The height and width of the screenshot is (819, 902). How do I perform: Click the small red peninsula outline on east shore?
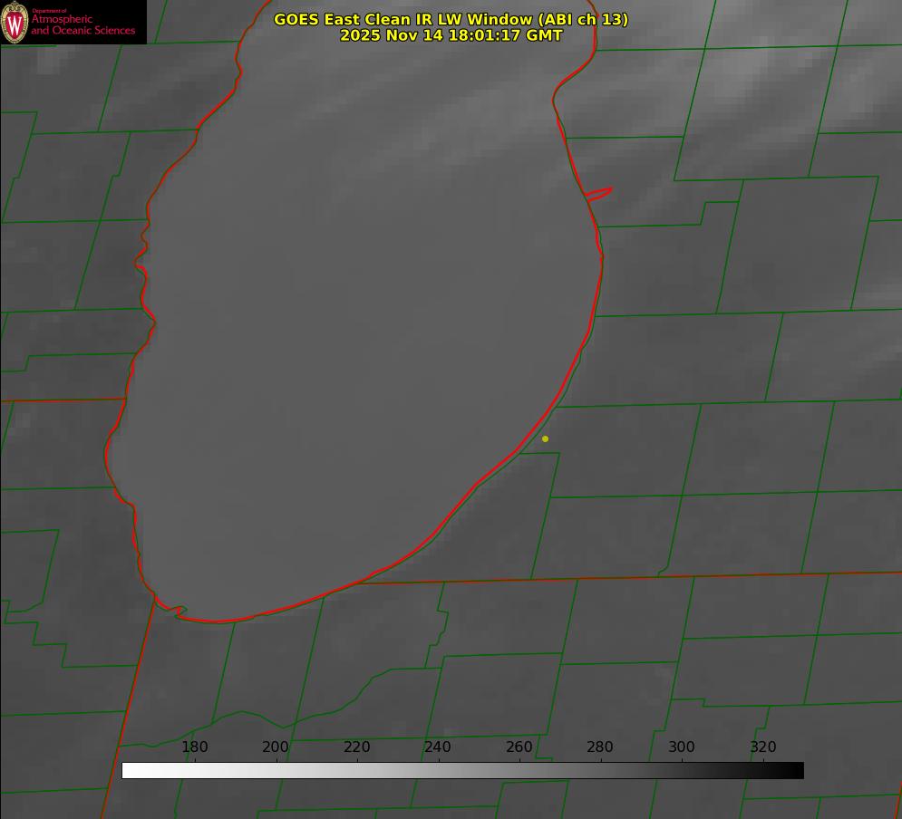click(599, 193)
